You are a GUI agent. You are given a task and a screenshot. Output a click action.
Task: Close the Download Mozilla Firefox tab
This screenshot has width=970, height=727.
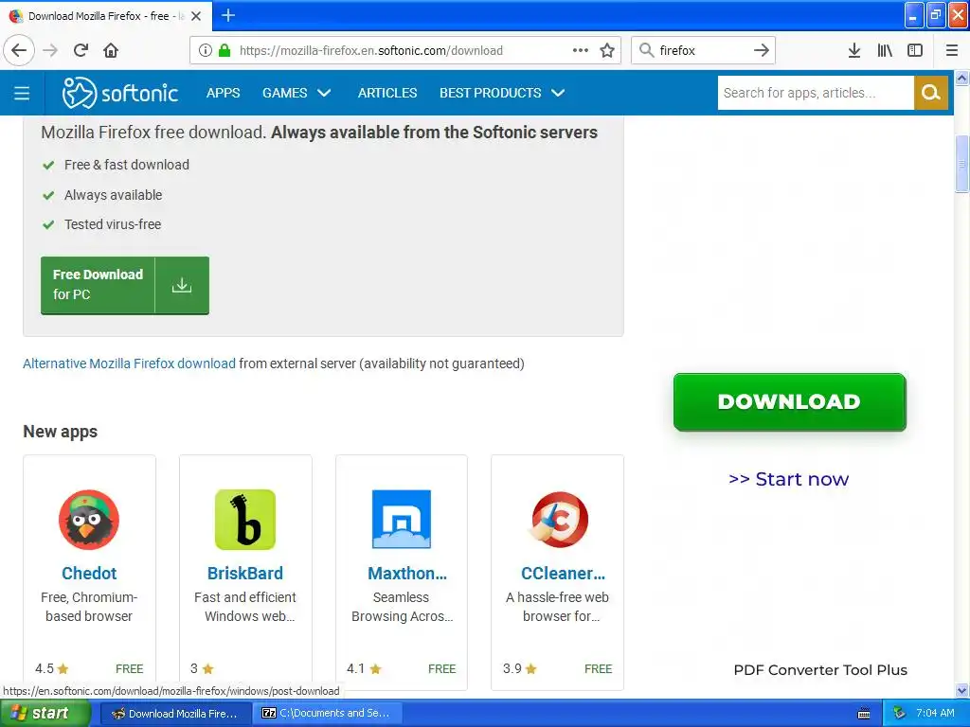click(x=196, y=16)
